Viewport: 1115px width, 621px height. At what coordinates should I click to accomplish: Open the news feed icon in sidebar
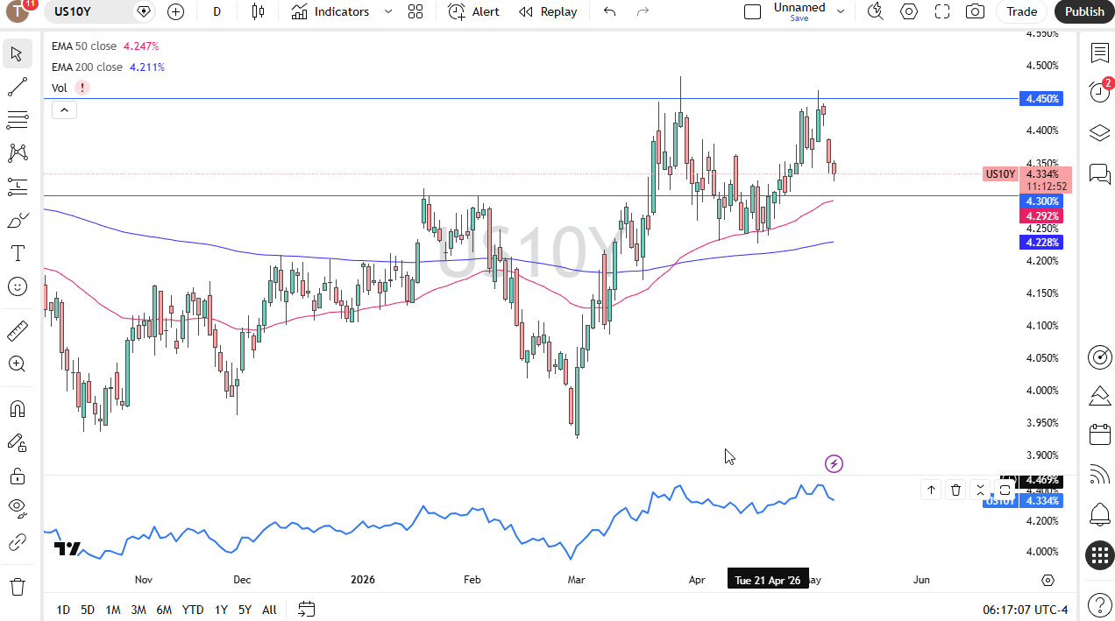[1099, 474]
